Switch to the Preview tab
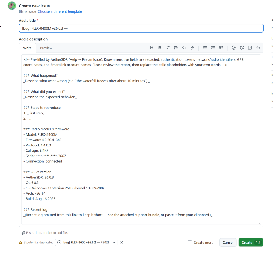Image resolution: width=273 pixels, height=262 pixels. coord(46,48)
